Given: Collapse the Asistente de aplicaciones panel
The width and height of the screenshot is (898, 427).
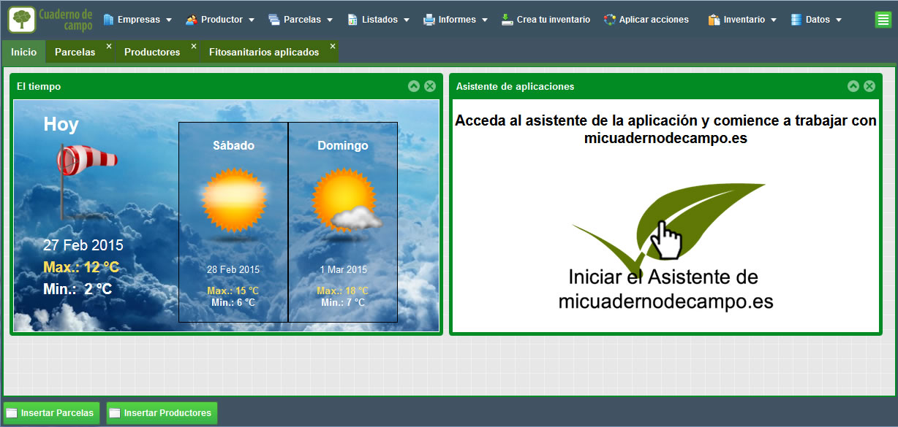Looking at the screenshot, I should 853,86.
